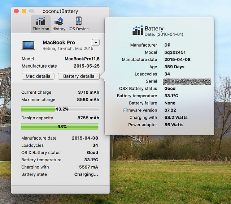This screenshot has height=204, width=231.
Task: Click the MacBook Pro laptop image
Action: [29, 45]
